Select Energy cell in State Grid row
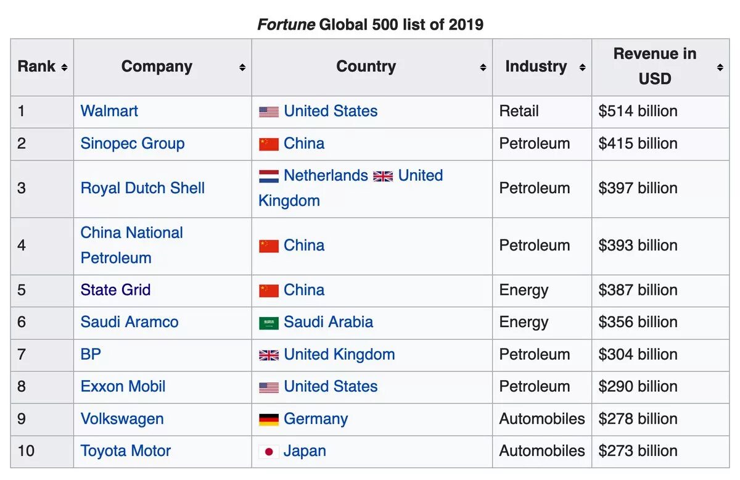The height and width of the screenshot is (480, 740). pos(542,291)
